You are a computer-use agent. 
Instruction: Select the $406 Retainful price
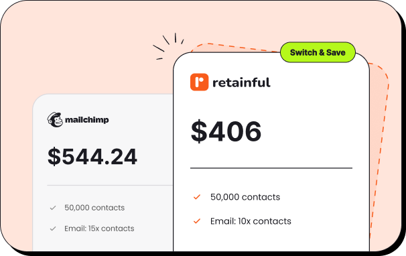click(226, 131)
